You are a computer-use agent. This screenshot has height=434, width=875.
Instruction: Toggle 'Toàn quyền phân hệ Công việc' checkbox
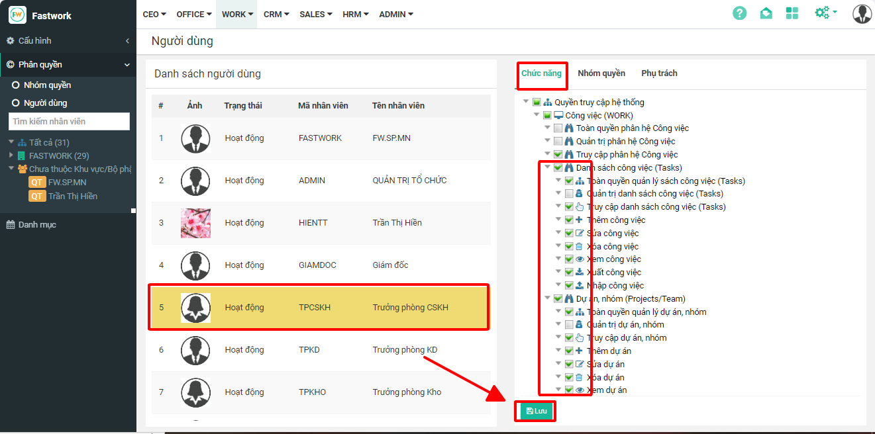(x=558, y=128)
